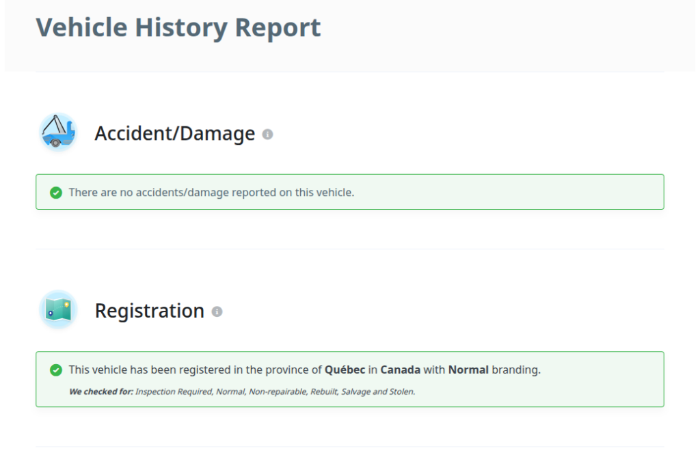Image resolution: width=700 pixels, height=472 pixels.
Task: Click the 'We checked for:' label
Action: click(x=101, y=392)
